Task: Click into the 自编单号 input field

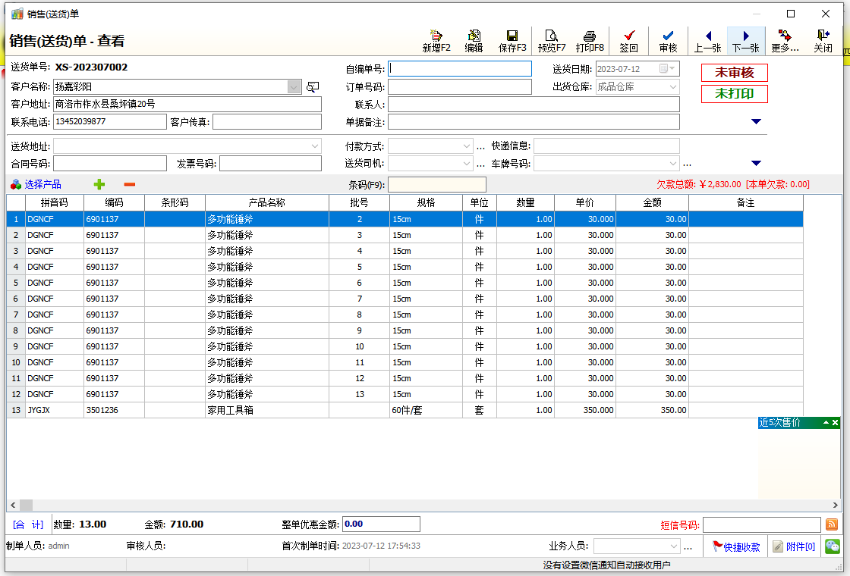Action: (460, 69)
